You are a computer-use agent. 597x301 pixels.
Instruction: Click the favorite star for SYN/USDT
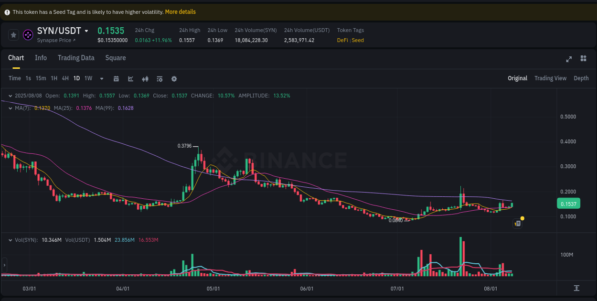13,34
